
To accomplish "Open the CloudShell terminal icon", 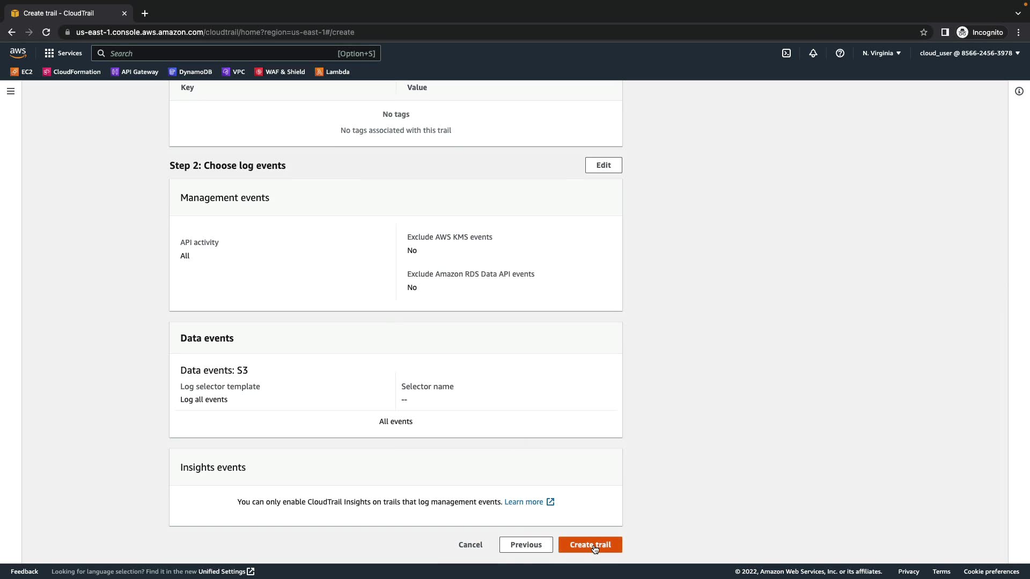I will tap(786, 53).
